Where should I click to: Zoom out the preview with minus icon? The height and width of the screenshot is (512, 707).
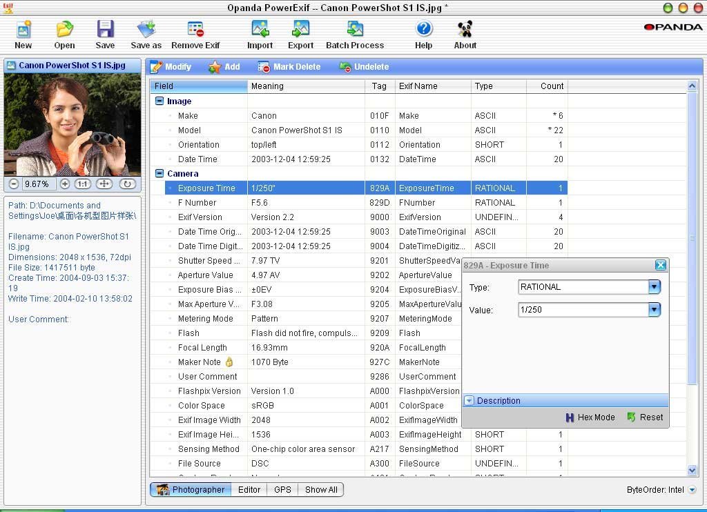click(x=13, y=184)
